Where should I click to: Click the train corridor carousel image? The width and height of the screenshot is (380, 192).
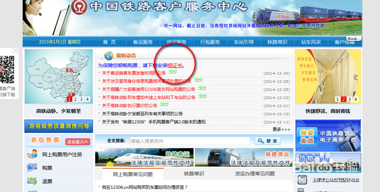click(x=328, y=76)
